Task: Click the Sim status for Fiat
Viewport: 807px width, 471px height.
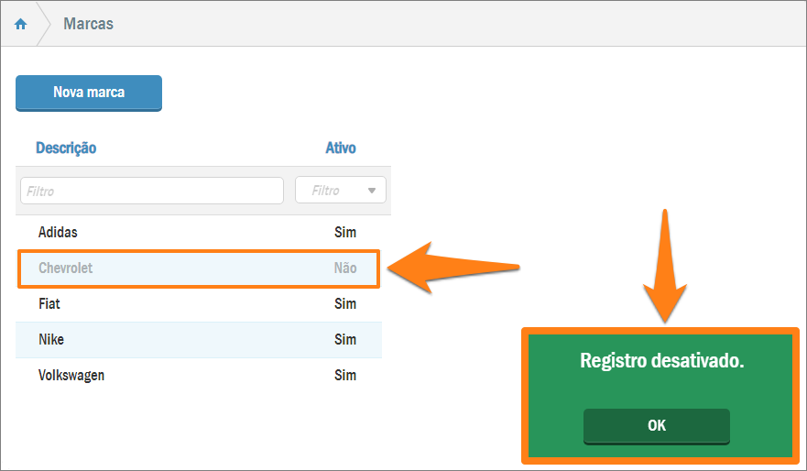Action: pos(345,303)
